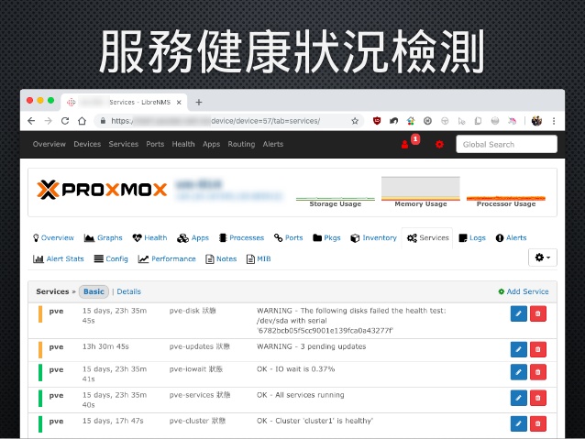Screen dimensions: 585x439
Task: Go back with the browser back arrow
Action: click(31, 121)
